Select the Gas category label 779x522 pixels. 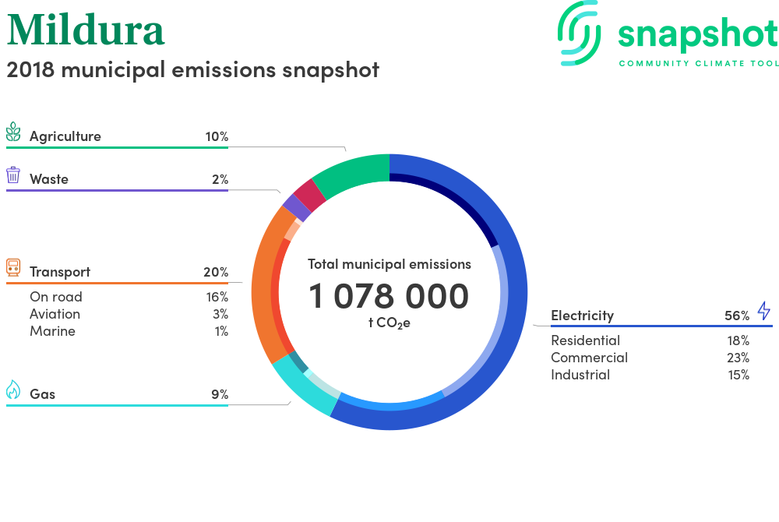(x=42, y=394)
